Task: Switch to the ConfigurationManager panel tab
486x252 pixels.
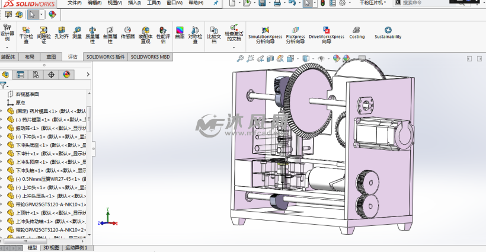Action: click(x=36, y=75)
